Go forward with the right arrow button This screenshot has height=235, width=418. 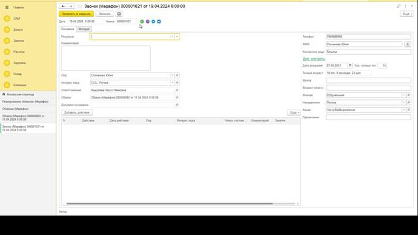point(71,6)
